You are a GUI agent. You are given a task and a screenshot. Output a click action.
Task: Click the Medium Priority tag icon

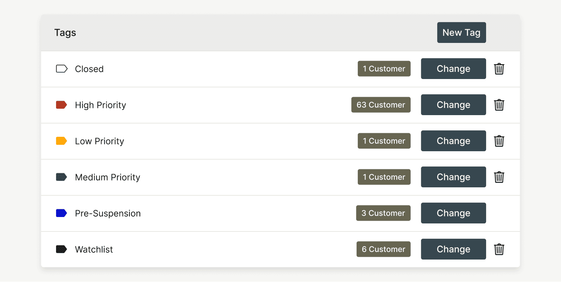point(61,177)
